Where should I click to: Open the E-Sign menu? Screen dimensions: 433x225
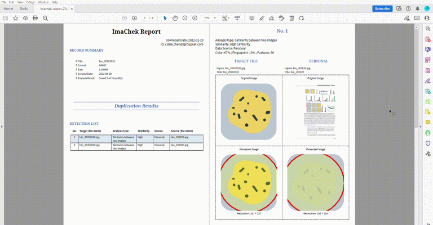click(30, 2)
